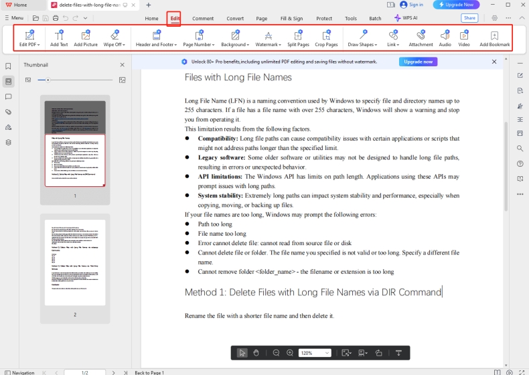The width and height of the screenshot is (529, 375).
Task: Open the Header and Footer dropdown
Action: (x=155, y=39)
